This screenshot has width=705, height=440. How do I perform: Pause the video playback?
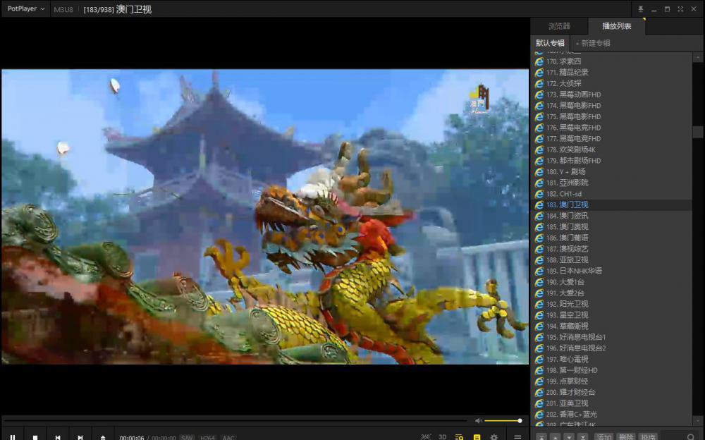(x=13, y=437)
